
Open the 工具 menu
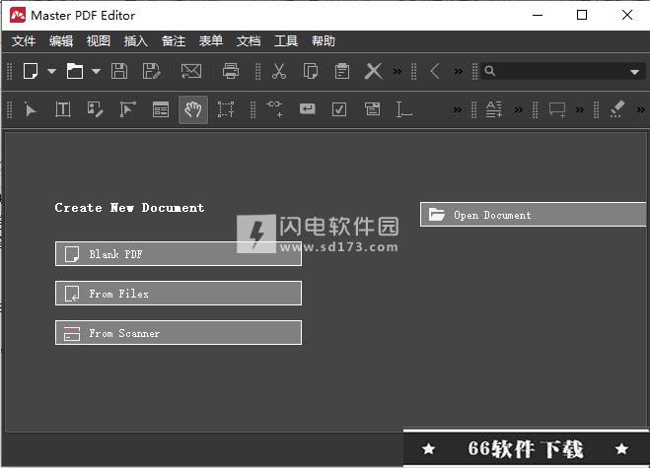coord(286,41)
